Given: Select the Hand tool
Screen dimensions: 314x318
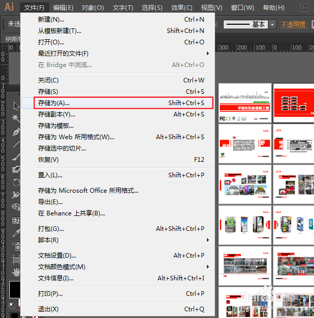Looking at the screenshot, I should pyautogui.click(x=16, y=272).
